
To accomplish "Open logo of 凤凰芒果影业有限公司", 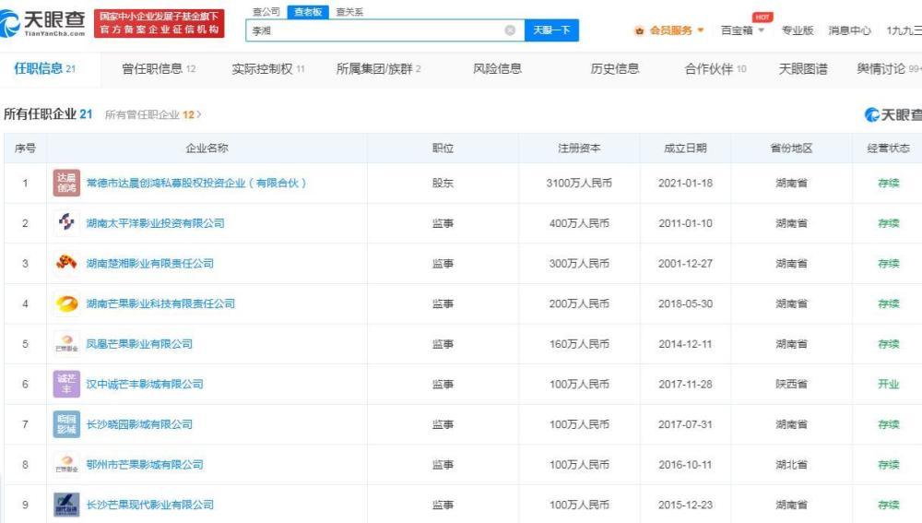I will [66, 343].
